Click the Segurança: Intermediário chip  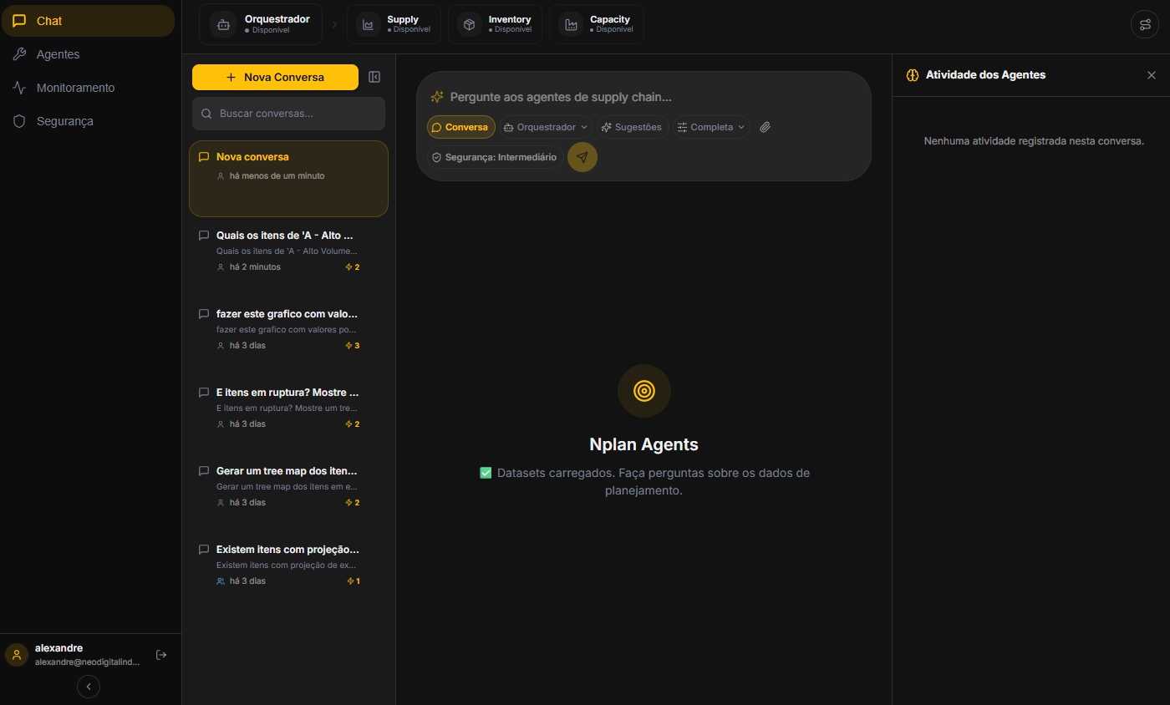[x=494, y=157]
